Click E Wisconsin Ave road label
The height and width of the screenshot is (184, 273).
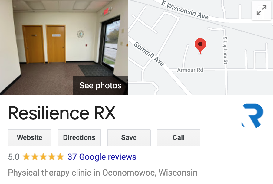(x=185, y=10)
